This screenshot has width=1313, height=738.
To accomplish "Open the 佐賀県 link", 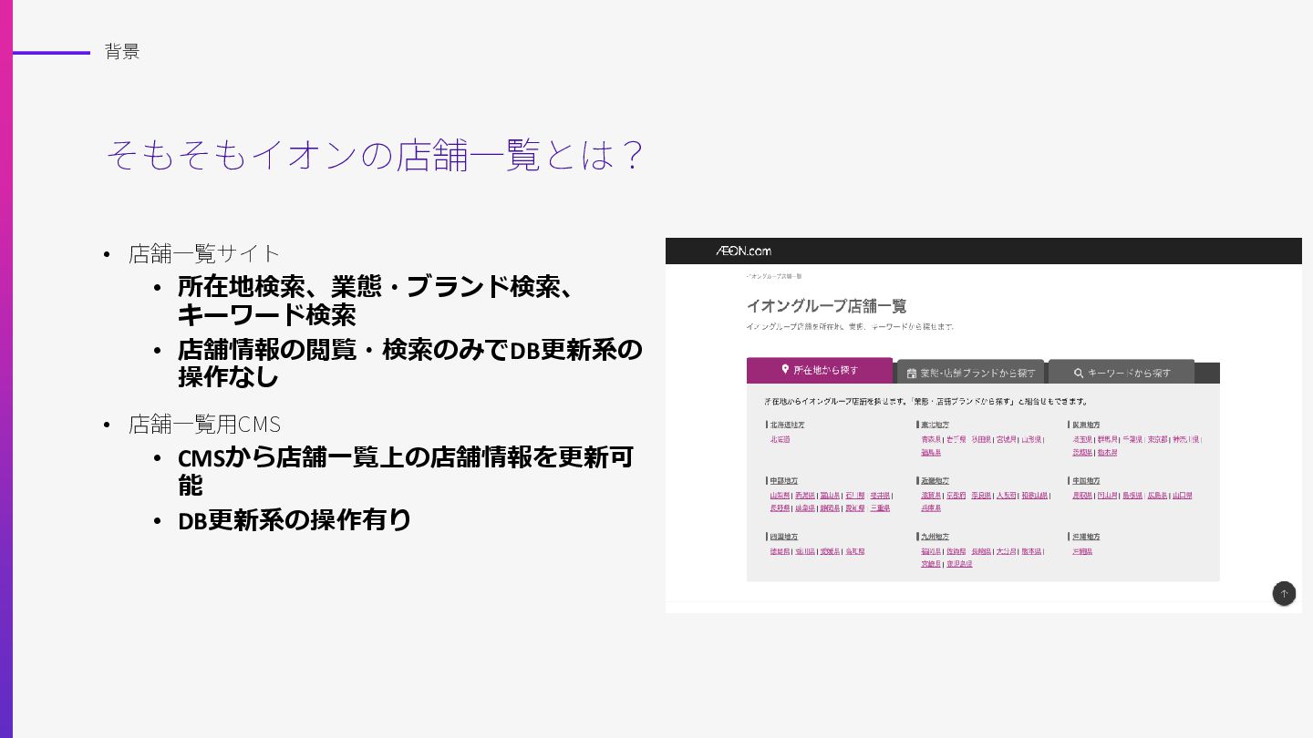I will [x=956, y=551].
